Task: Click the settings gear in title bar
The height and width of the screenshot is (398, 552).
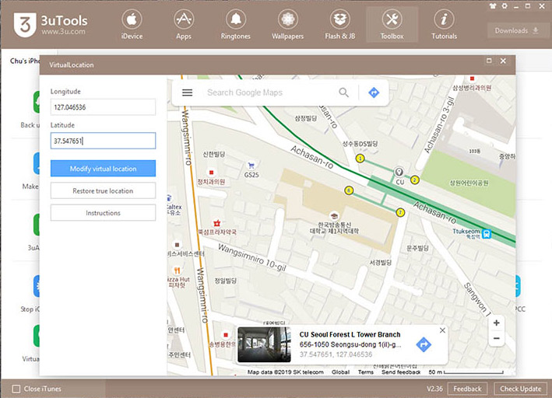Action: [x=505, y=5]
